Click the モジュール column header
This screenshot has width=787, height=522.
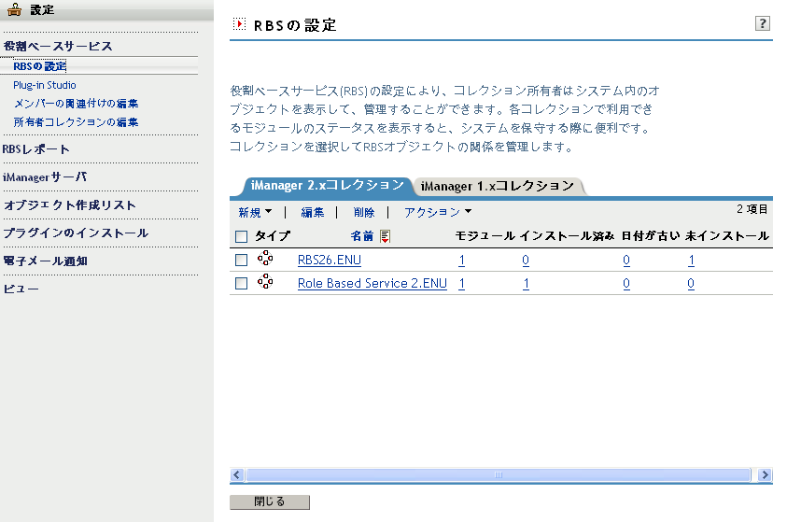(485, 236)
